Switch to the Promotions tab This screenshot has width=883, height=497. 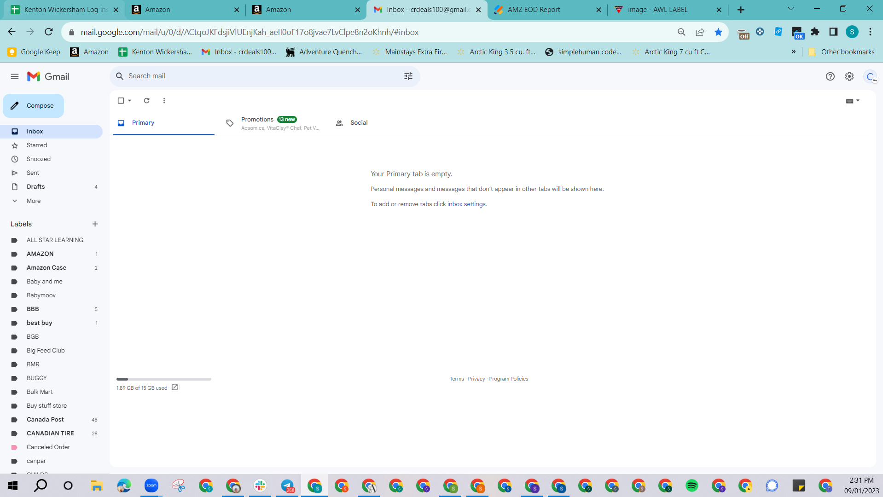pyautogui.click(x=273, y=123)
